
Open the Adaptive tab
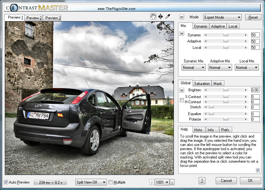tap(218, 26)
